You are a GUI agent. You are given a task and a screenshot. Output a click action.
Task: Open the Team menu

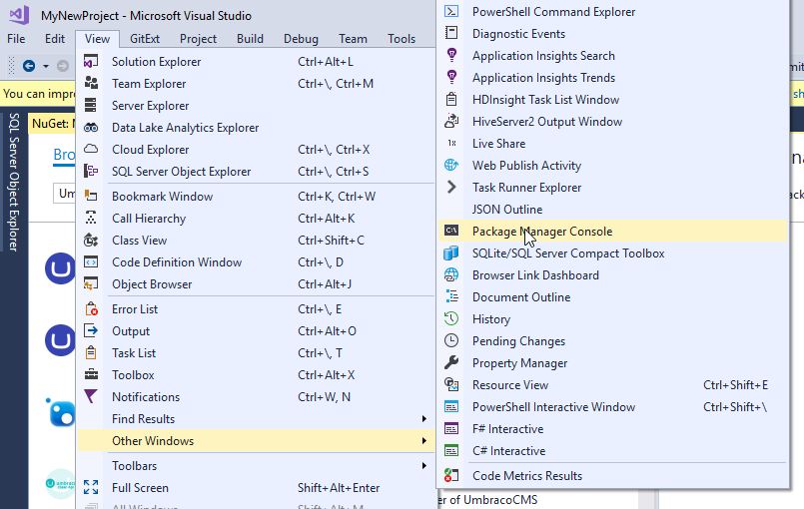coord(353,39)
